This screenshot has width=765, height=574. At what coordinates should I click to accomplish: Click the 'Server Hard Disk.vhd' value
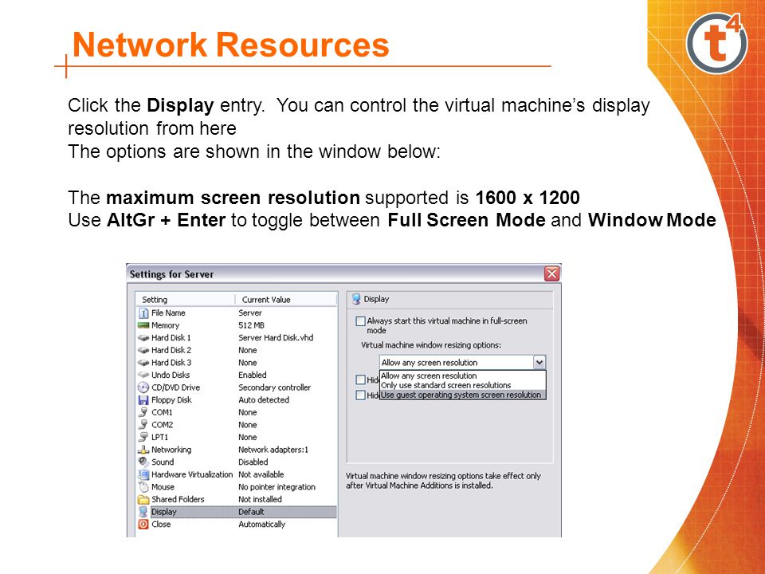276,338
